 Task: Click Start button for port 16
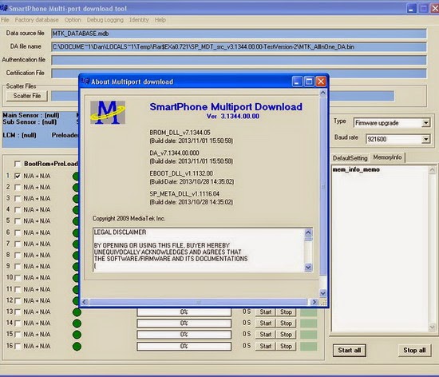coord(266,346)
